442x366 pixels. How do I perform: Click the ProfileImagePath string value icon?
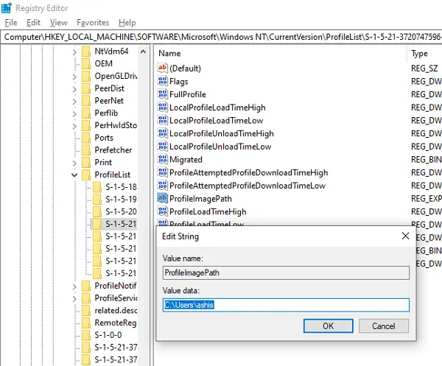162,198
